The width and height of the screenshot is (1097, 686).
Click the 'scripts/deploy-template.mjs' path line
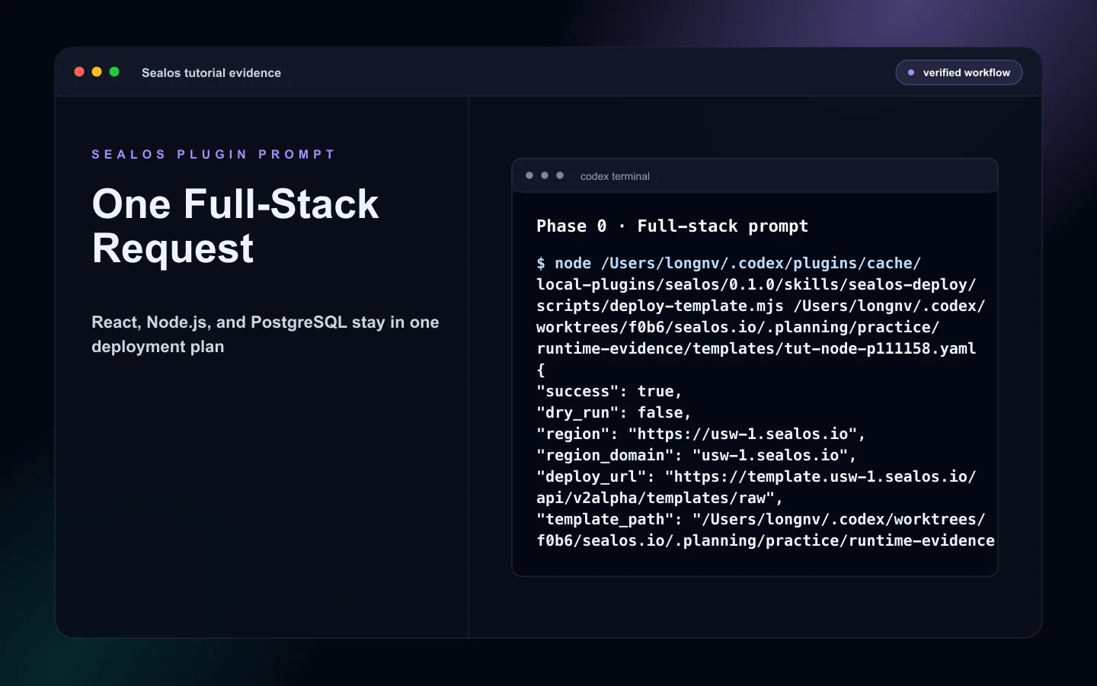760,306
